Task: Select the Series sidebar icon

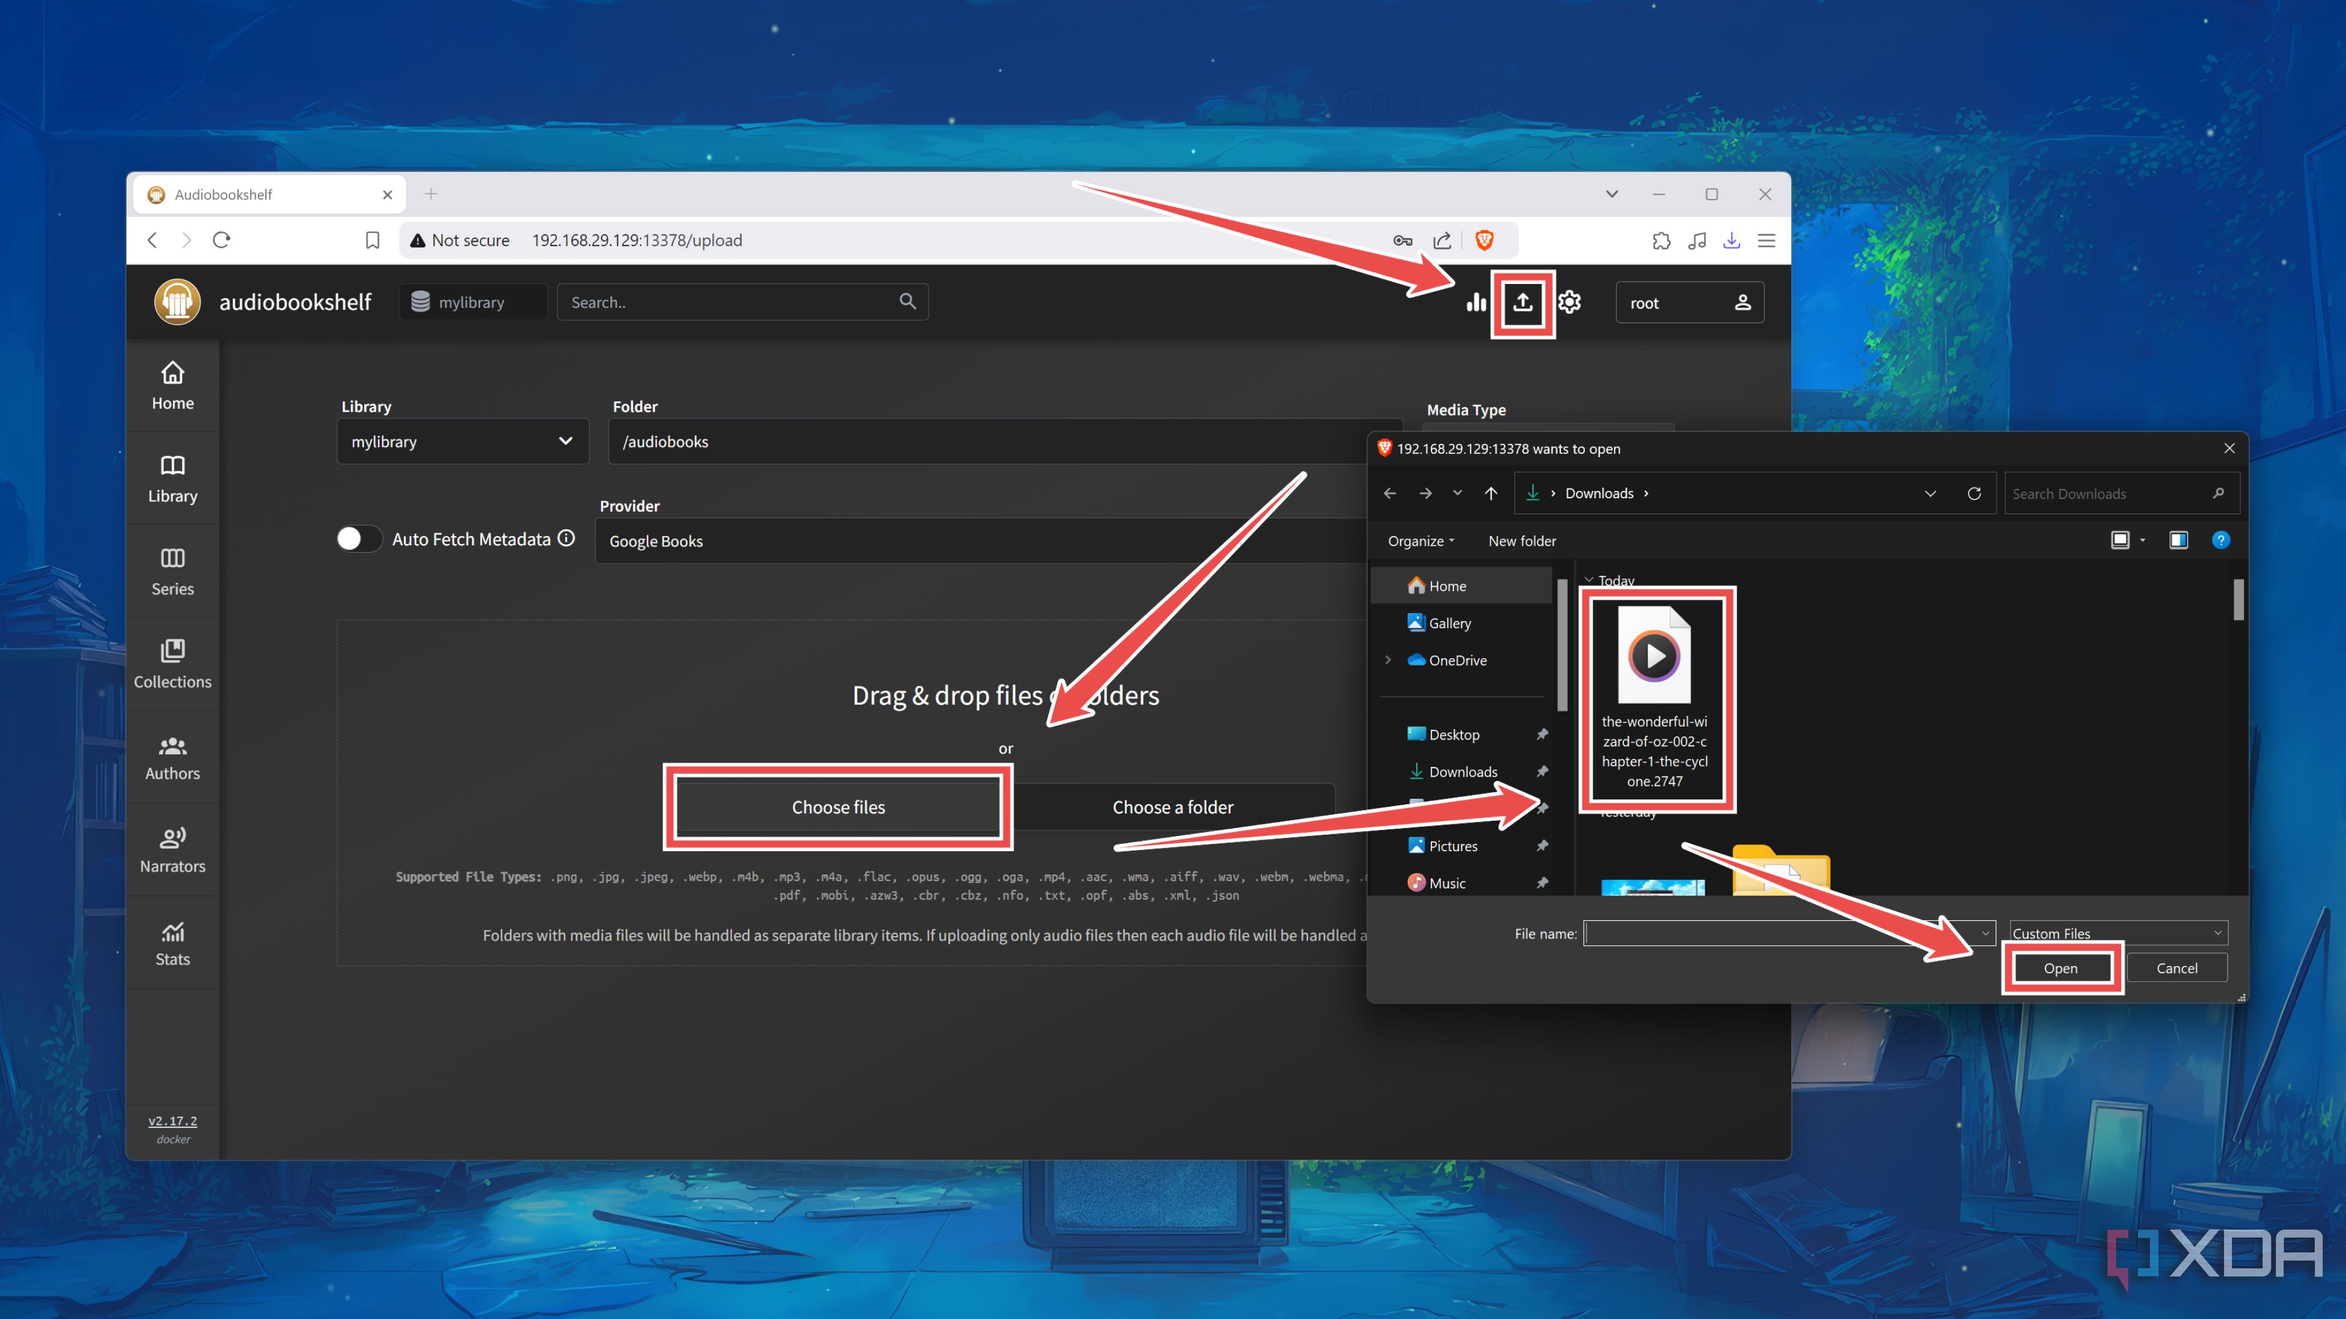Action: pos(172,570)
